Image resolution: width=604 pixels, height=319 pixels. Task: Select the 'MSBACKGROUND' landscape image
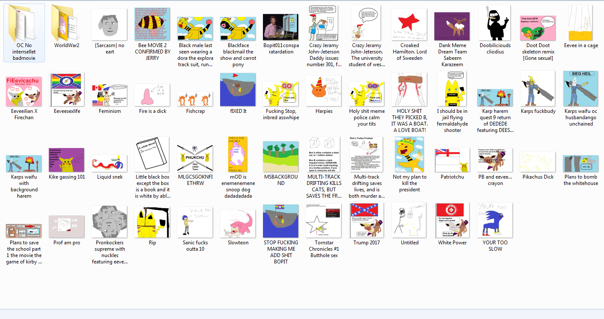pos(281,157)
